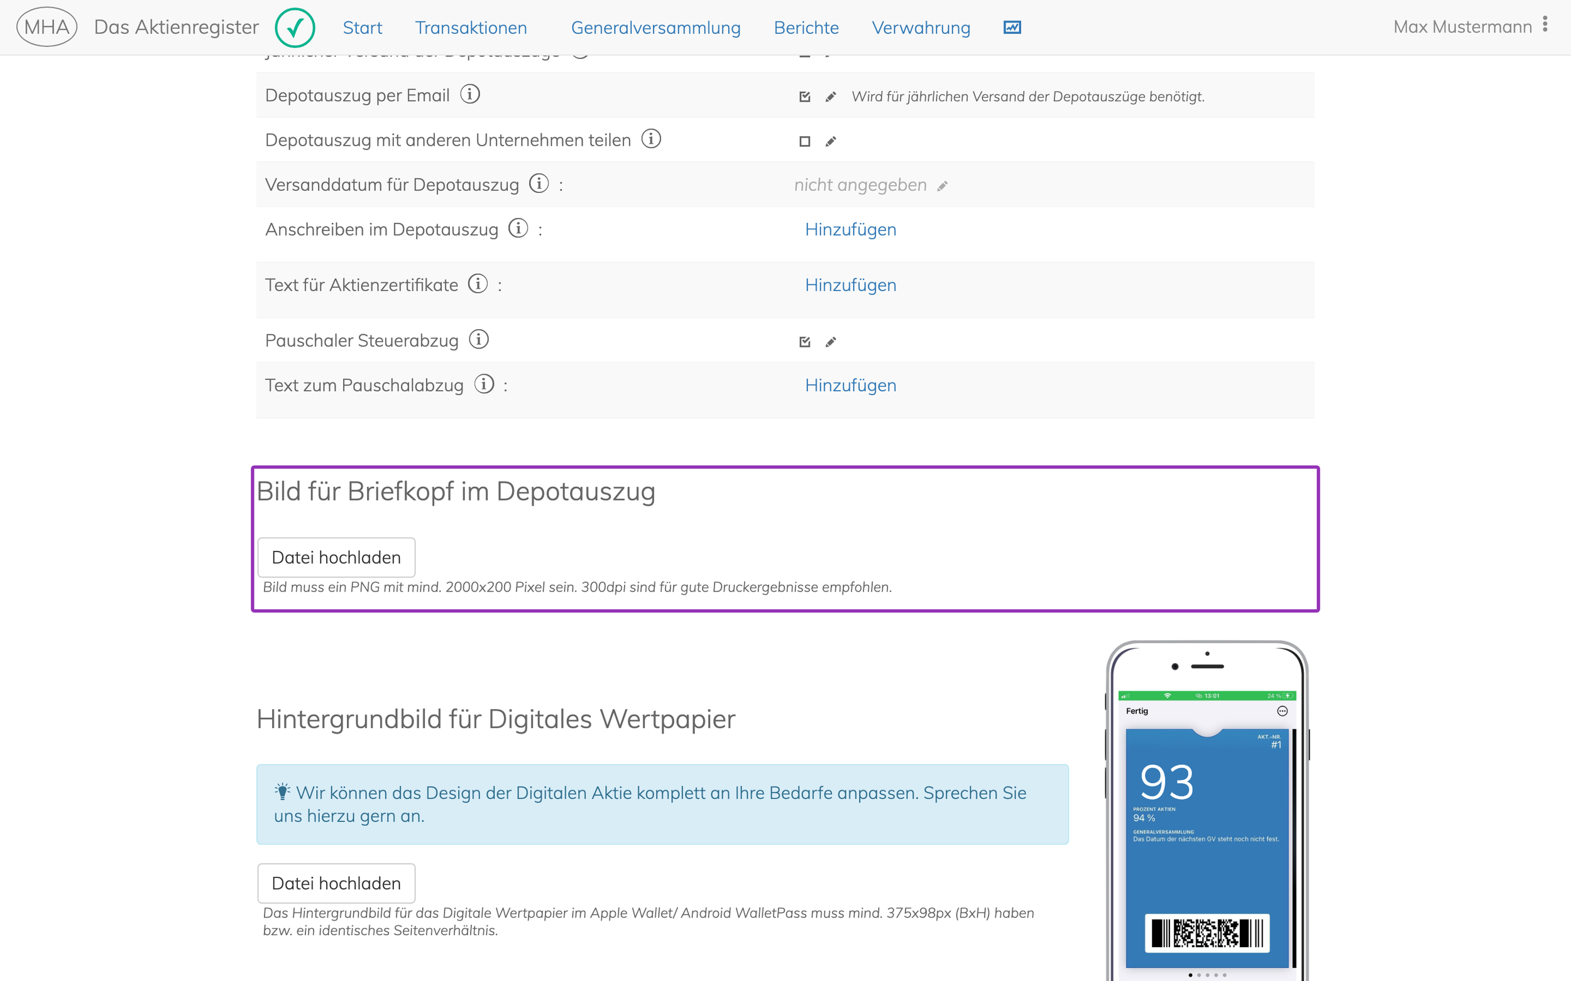The image size is (1571, 981).
Task: Click the green checkmark circle icon
Action: [295, 27]
